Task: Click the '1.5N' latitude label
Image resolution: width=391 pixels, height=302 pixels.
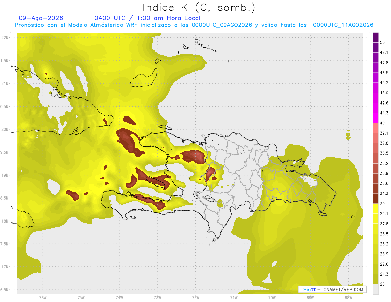Action: tap(5, 61)
